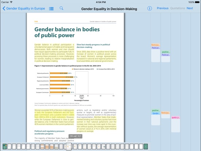The image size is (201, 151).
Task: Tap the quotation bar under blue Gender... tag
Action: pos(155,120)
